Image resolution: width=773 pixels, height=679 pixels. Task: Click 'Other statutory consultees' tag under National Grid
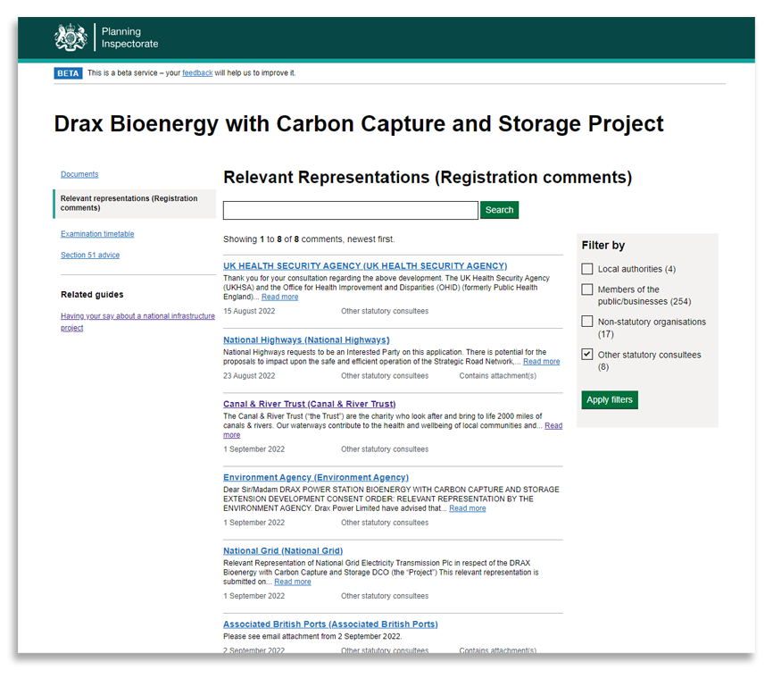(x=385, y=596)
